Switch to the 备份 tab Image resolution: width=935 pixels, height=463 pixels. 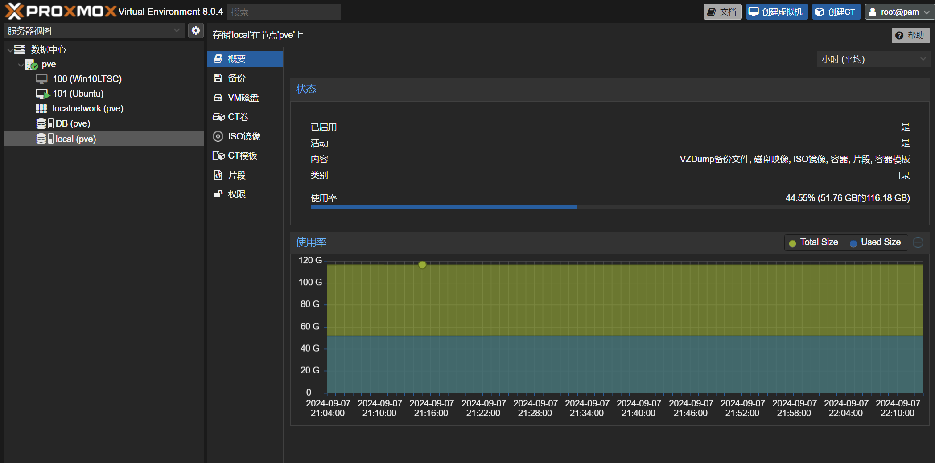(x=236, y=78)
